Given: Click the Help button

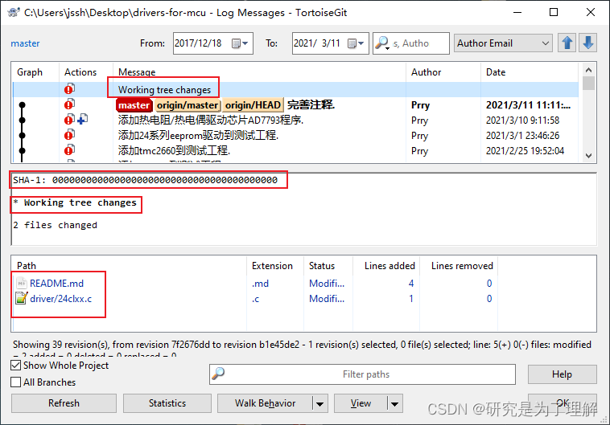Looking at the screenshot, I should click(563, 374).
